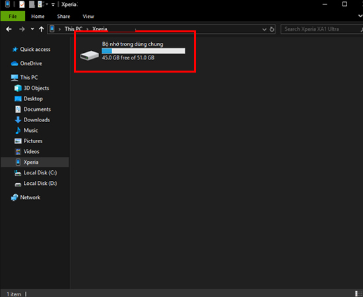Open the recent locations dropdown arrow

coord(32,29)
